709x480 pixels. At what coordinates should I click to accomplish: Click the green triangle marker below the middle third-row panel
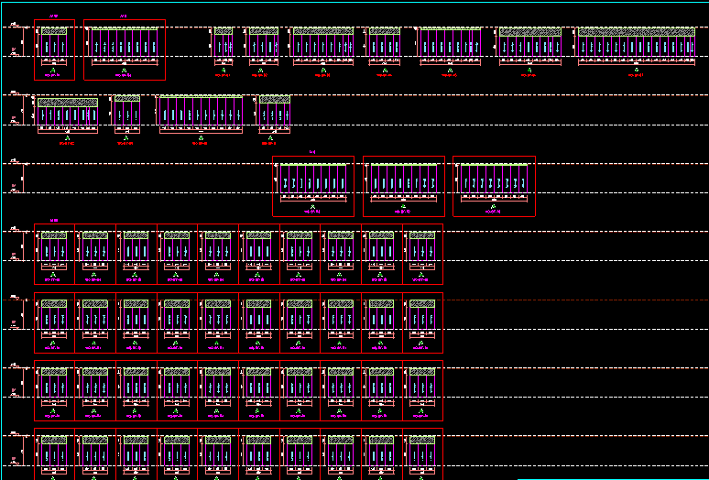[x=404, y=206]
